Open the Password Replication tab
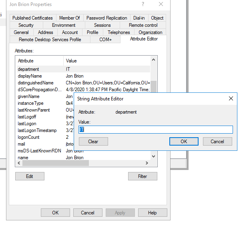 tap(106, 18)
